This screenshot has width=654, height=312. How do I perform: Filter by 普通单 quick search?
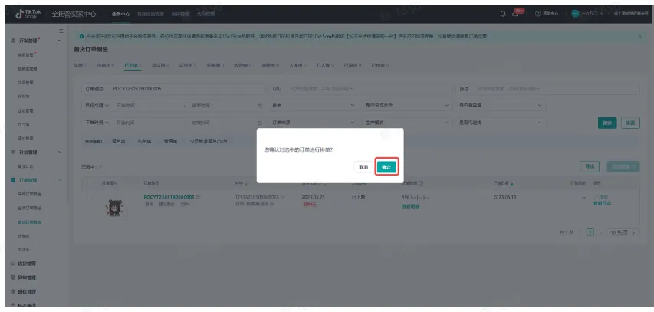click(170, 141)
